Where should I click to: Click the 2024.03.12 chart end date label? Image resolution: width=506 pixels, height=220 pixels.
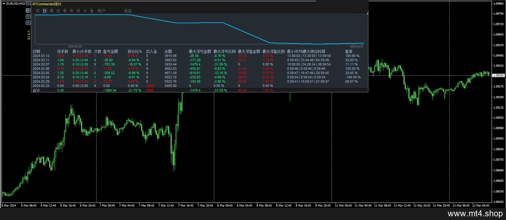(x=356, y=47)
